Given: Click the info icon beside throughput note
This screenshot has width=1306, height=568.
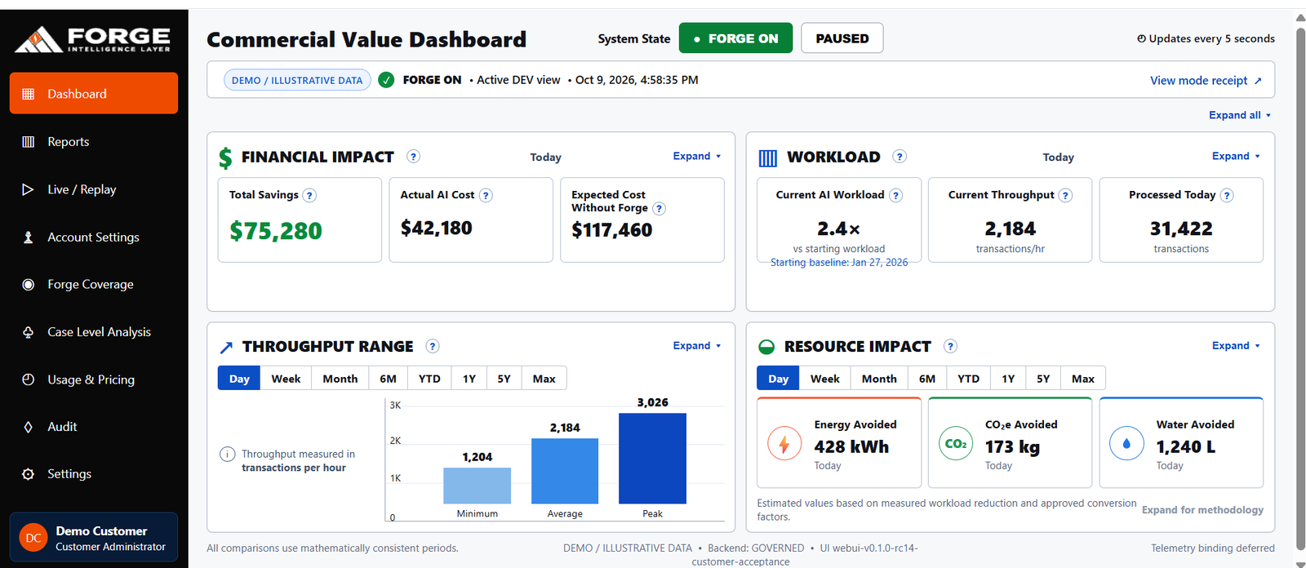Looking at the screenshot, I should point(228,455).
